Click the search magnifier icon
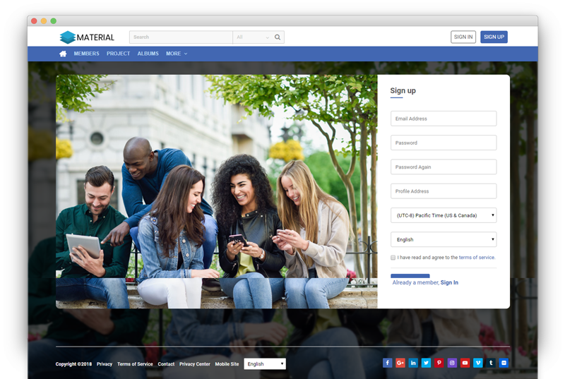 pos(278,37)
